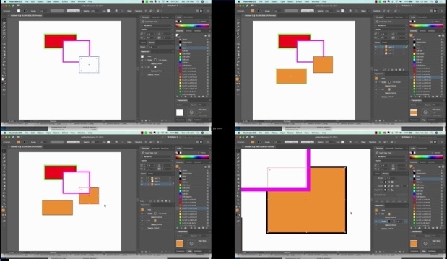Select the Butt Cap icon in Stroke panel
Screen dimensions: 447x261
tap(386, 182)
